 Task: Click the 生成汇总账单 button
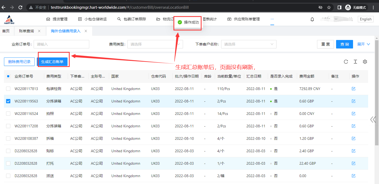52,62
